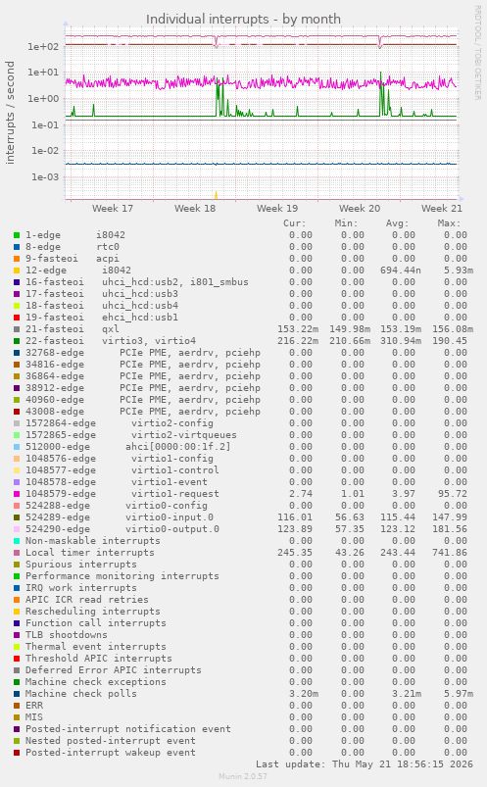
Task: Select the magenta virtio1-request legend swatch
Action: click(x=17, y=494)
